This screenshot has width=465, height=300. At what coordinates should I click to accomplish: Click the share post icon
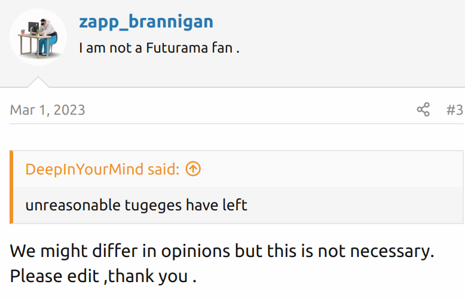(423, 110)
